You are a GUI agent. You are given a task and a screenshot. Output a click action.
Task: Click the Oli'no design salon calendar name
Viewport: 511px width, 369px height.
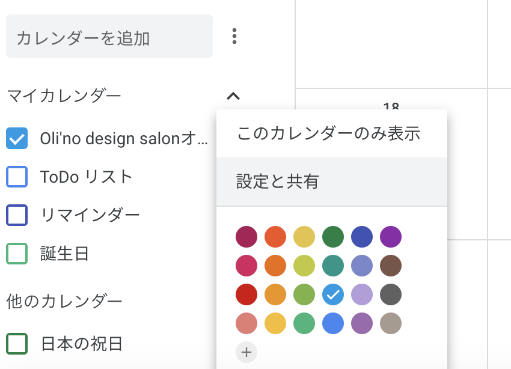coord(124,138)
